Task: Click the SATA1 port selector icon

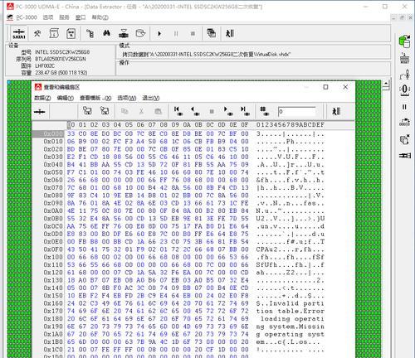Action: (x=19, y=34)
